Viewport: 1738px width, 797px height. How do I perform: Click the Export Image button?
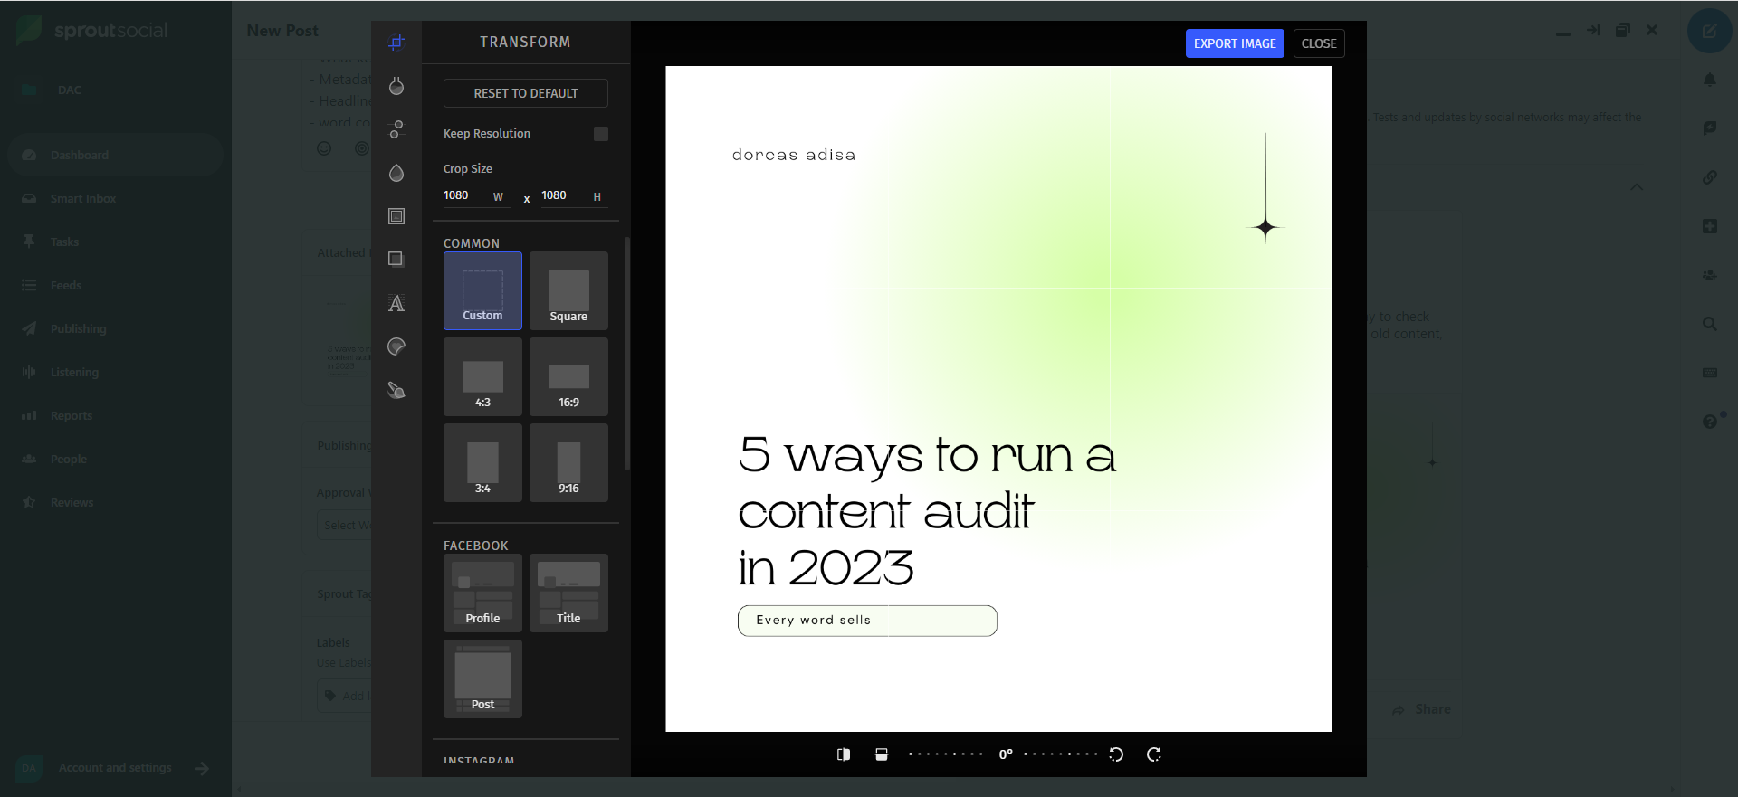[1235, 43]
